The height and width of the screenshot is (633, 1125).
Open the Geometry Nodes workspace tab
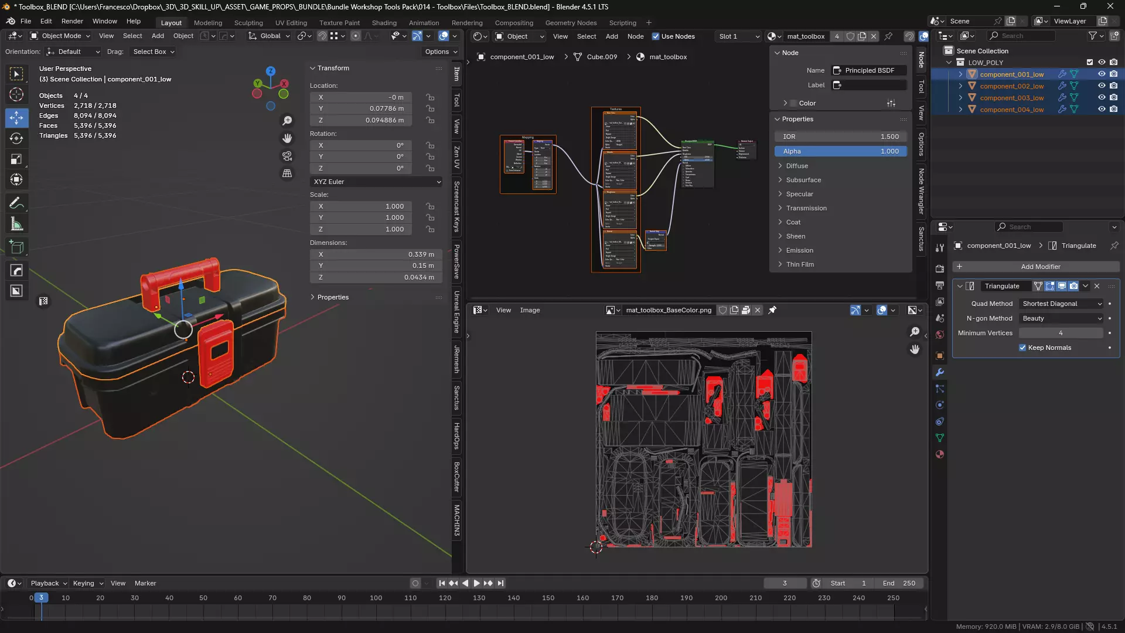click(x=571, y=23)
